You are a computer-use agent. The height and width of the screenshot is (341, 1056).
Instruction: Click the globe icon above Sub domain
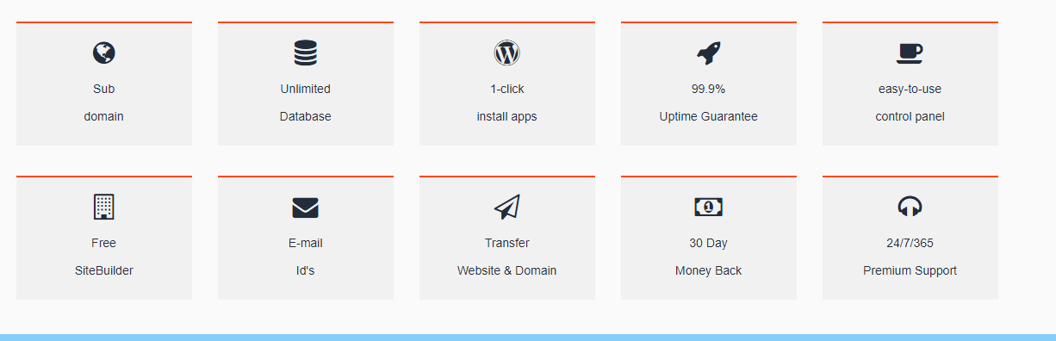coord(104,53)
